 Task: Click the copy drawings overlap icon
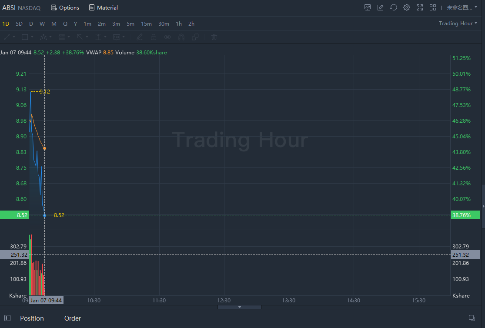click(x=195, y=37)
